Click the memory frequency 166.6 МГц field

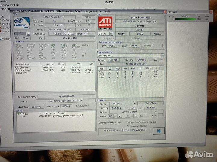[116, 108]
